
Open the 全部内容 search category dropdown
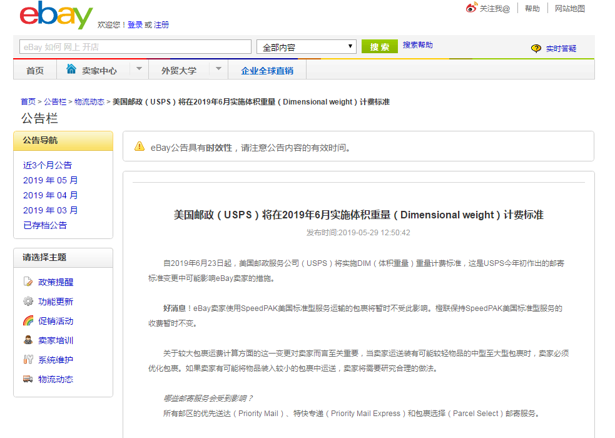[x=307, y=47]
